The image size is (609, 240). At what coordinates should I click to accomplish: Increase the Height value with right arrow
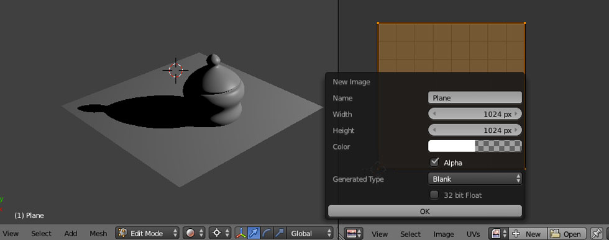tap(516, 130)
